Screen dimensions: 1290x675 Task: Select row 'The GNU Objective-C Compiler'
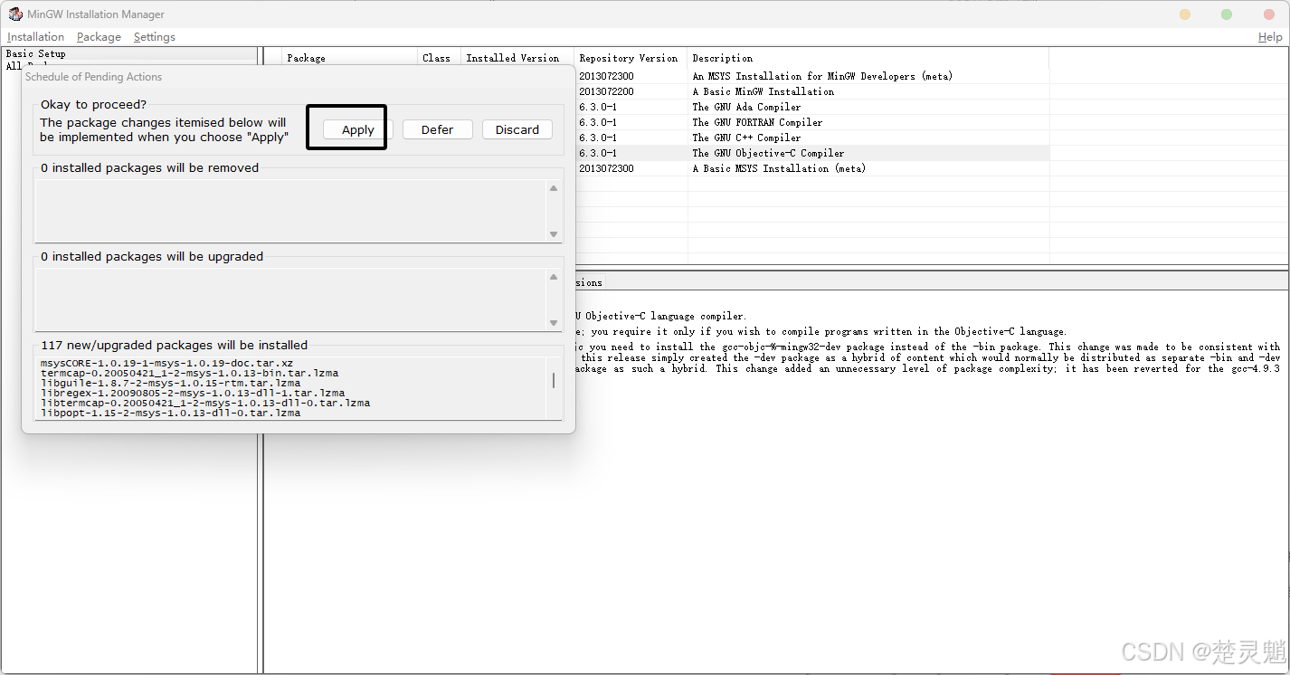point(768,153)
